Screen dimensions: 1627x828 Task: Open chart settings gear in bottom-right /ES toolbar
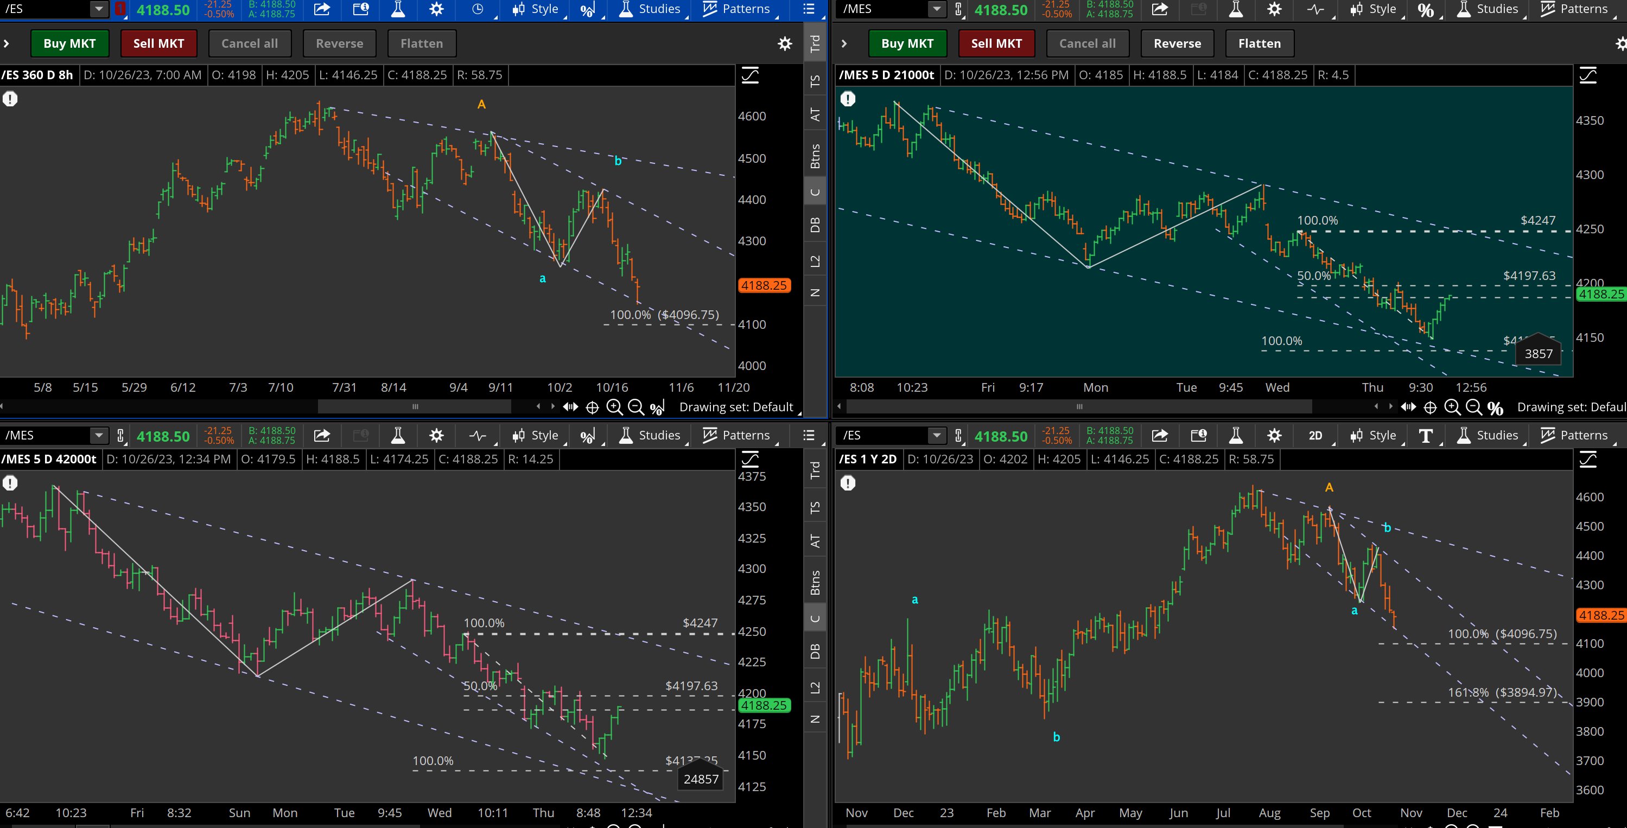[x=1275, y=435]
